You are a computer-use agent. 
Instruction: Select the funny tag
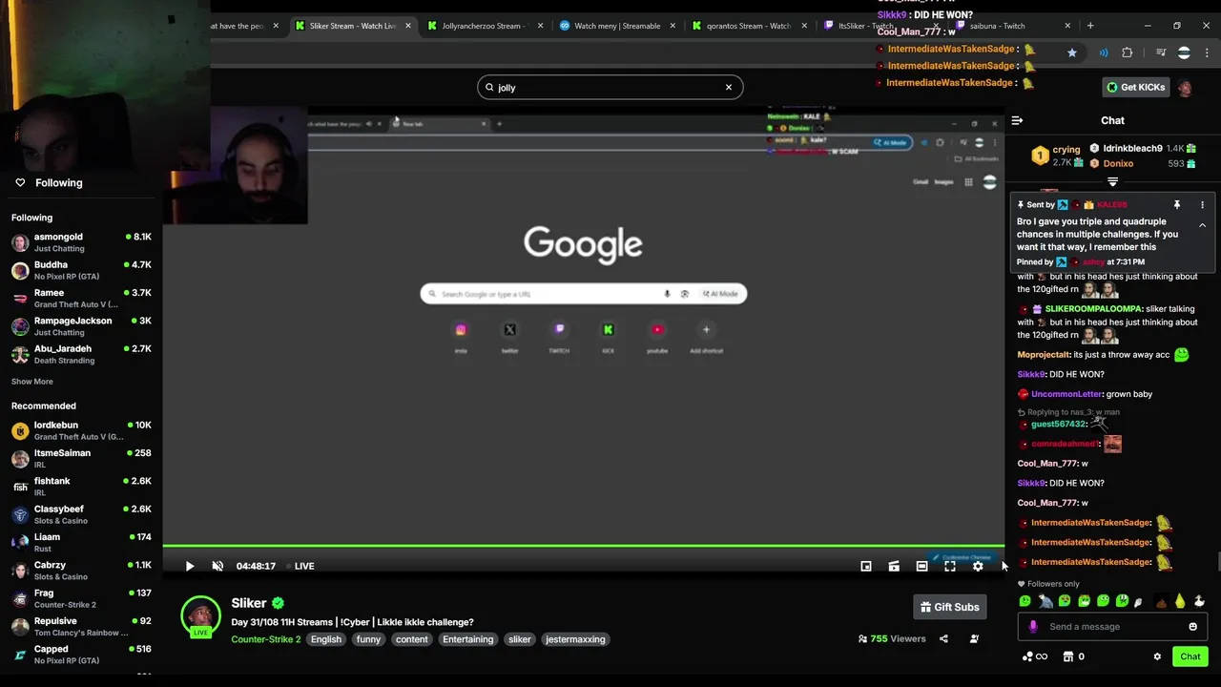point(369,639)
